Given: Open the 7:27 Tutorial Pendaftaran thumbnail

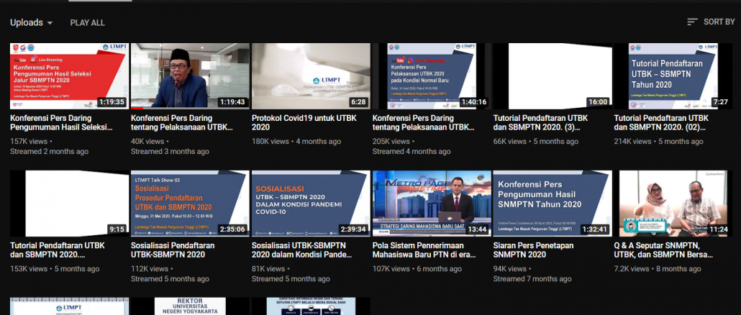Looking at the screenshot, I should (x=673, y=76).
